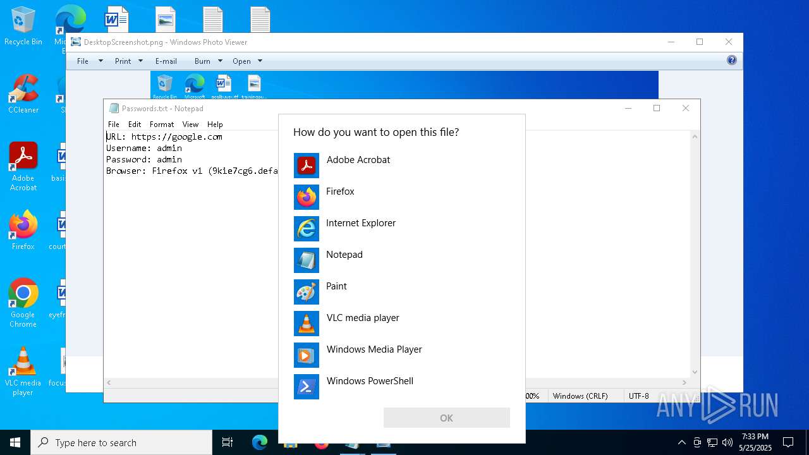Click the Edit menu in pictured Notepad
This screenshot has height=455, width=809.
click(135, 124)
